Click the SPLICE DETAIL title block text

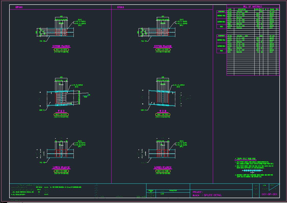(213, 195)
